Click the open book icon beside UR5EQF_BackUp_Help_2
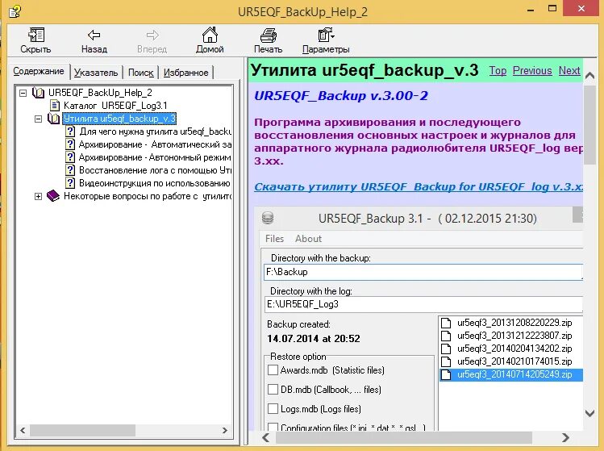This screenshot has height=451, width=604. click(38, 93)
